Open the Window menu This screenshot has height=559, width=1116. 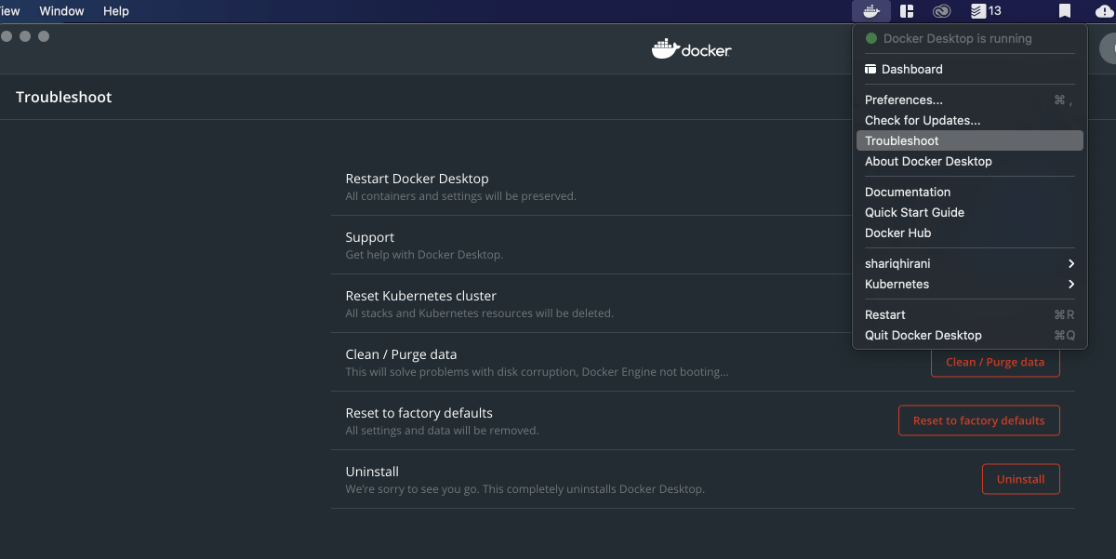point(61,11)
